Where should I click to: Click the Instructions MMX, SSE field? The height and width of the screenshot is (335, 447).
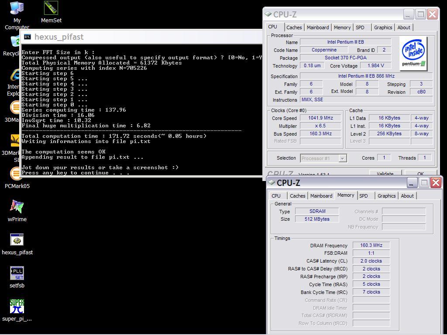point(366,100)
